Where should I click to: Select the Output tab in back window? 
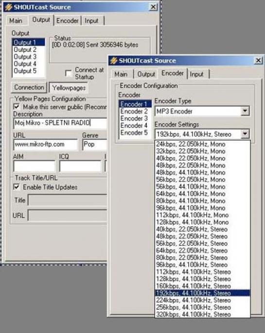[x=41, y=20]
